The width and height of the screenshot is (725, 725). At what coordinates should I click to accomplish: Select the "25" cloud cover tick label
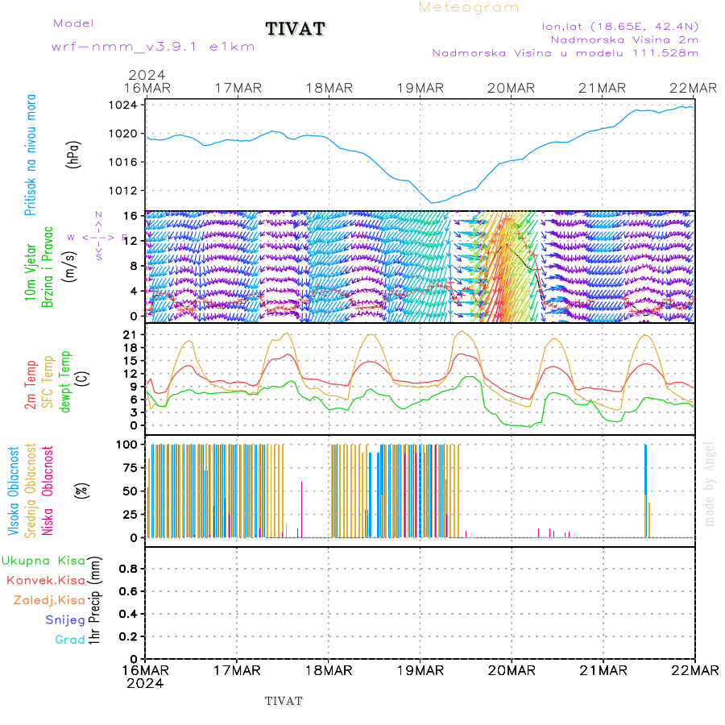coord(130,515)
